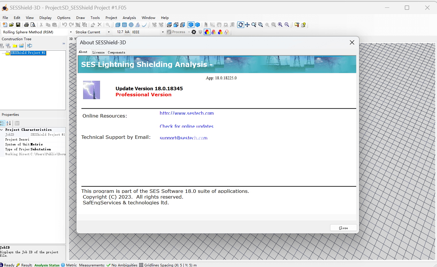Click the Zoom In magnifier icon
Screen dimensions: 437x267
click(280, 25)
